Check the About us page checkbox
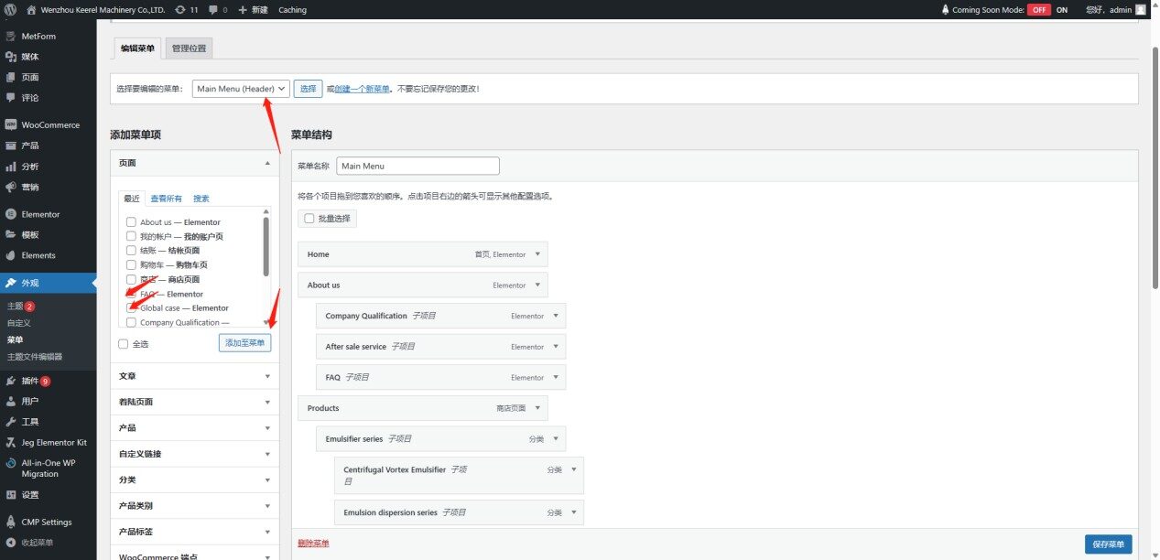The width and height of the screenshot is (1160, 560). (132, 222)
